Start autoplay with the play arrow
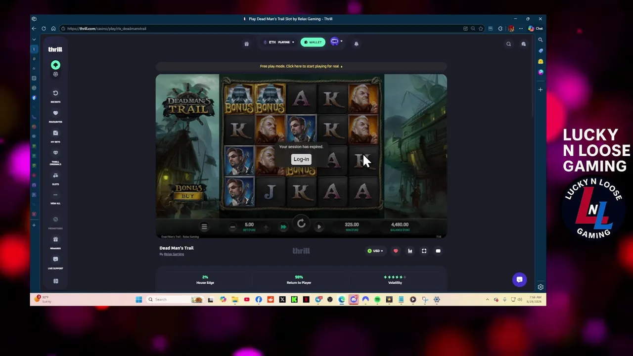 319,227
